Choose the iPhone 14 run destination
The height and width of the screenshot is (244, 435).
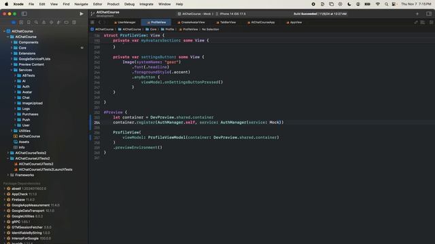point(231,14)
